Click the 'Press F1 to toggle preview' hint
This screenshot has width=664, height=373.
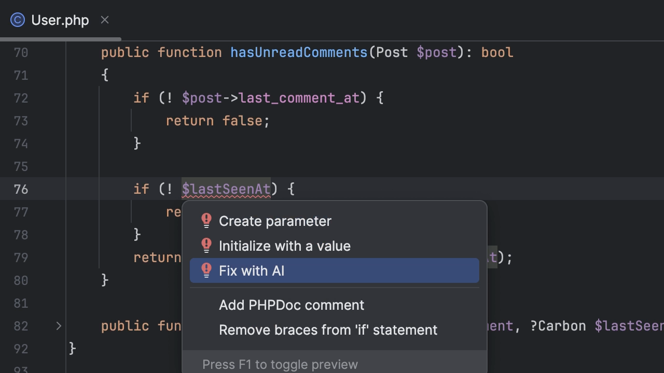tap(280, 364)
